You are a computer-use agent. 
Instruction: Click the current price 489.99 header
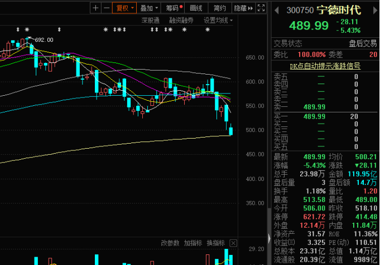coord(309,26)
